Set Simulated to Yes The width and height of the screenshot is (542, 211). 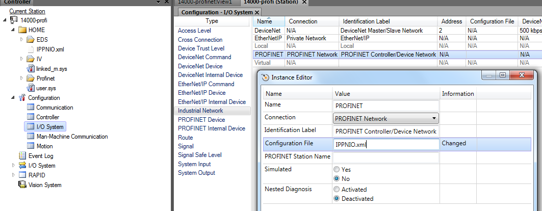point(337,170)
